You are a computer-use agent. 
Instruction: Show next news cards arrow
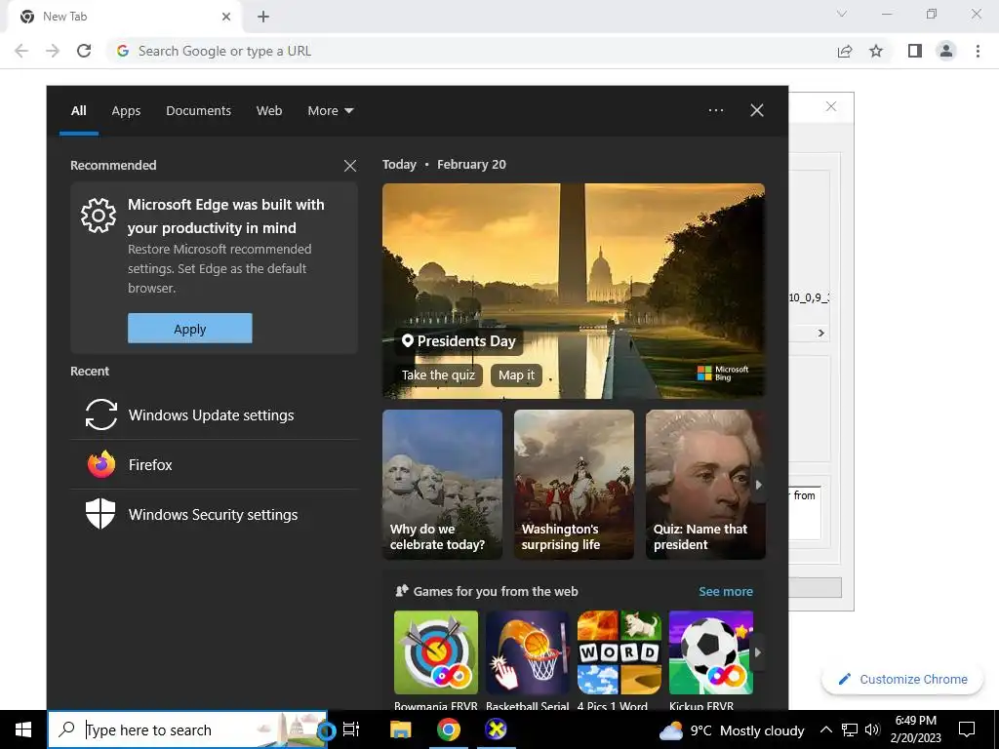point(759,485)
